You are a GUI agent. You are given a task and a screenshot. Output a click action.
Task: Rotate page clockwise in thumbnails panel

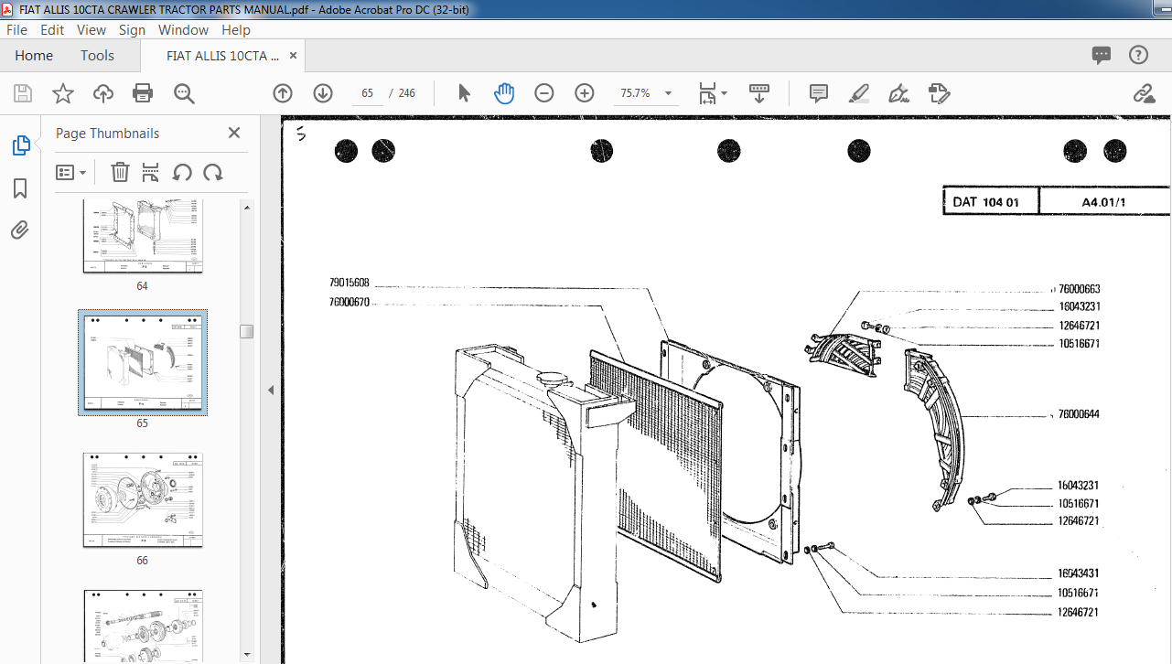pos(213,172)
